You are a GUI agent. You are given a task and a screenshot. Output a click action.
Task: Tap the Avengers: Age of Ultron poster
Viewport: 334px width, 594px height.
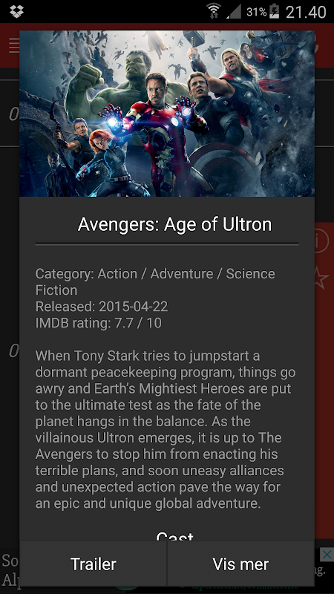(x=167, y=114)
